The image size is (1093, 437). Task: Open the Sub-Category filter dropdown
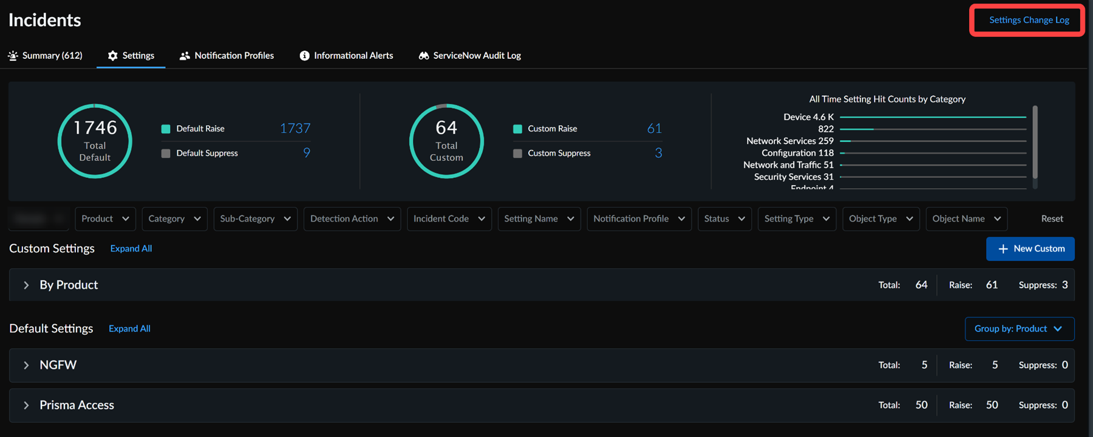coord(256,218)
